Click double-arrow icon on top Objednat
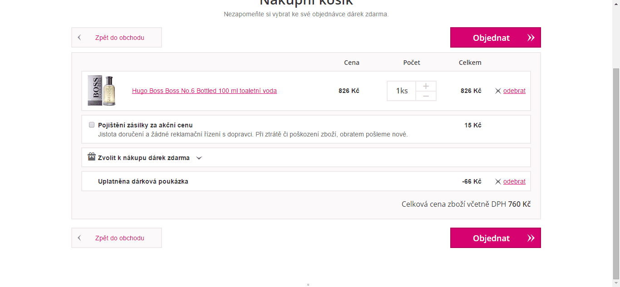Screen dimensions: 620x287 (531, 38)
